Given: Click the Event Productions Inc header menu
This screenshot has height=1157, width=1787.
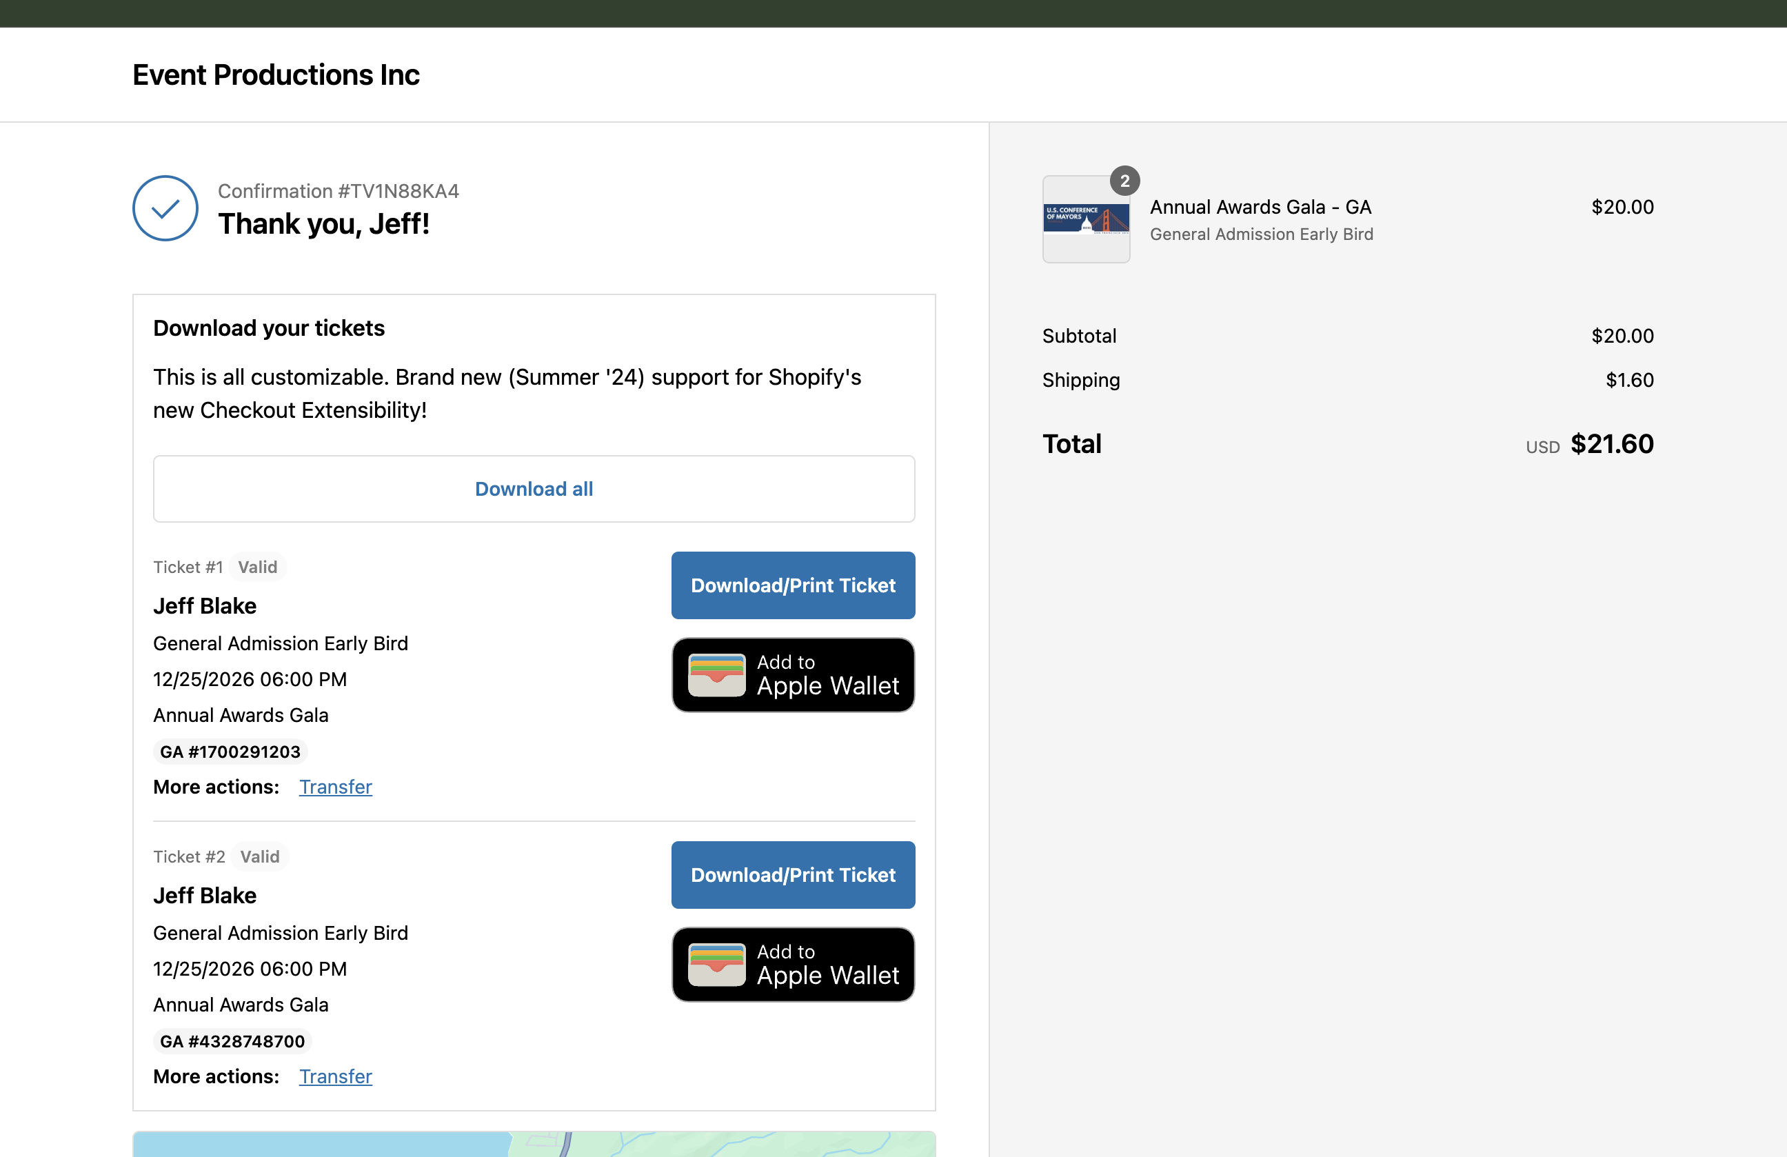Looking at the screenshot, I should pyautogui.click(x=276, y=74).
